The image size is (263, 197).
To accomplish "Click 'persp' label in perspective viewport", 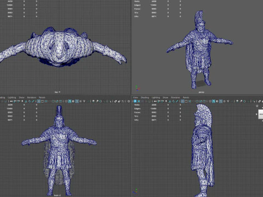I will (x=202, y=92).
